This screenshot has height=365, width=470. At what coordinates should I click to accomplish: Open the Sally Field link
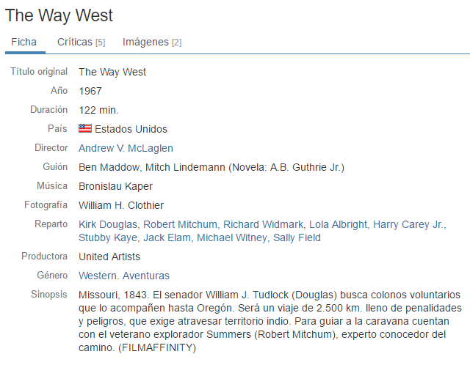coord(297,237)
